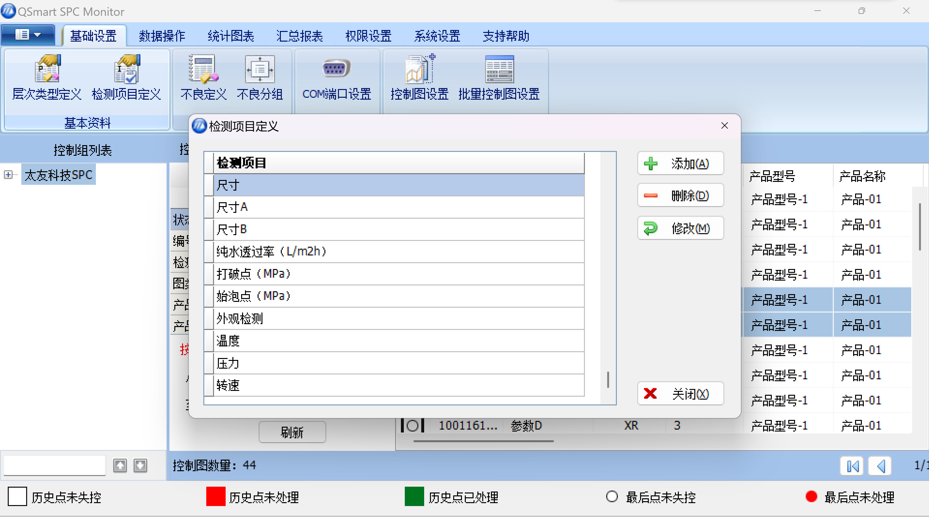This screenshot has width=929, height=517.
Task: Expand the 太友科技SPC tree node
Action: point(8,174)
